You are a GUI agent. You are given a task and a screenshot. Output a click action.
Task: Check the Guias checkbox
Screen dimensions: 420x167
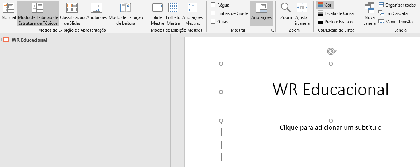213,21
